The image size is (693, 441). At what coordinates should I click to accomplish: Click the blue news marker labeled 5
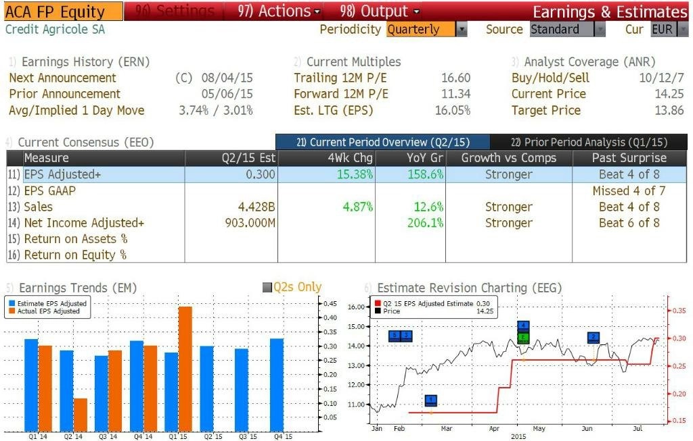[x=395, y=336]
